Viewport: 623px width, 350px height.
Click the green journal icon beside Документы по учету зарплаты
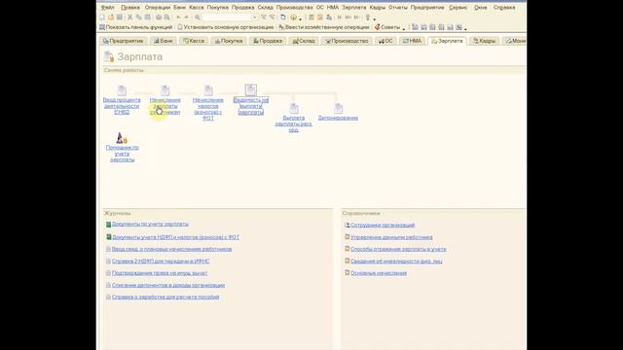pyautogui.click(x=108, y=225)
